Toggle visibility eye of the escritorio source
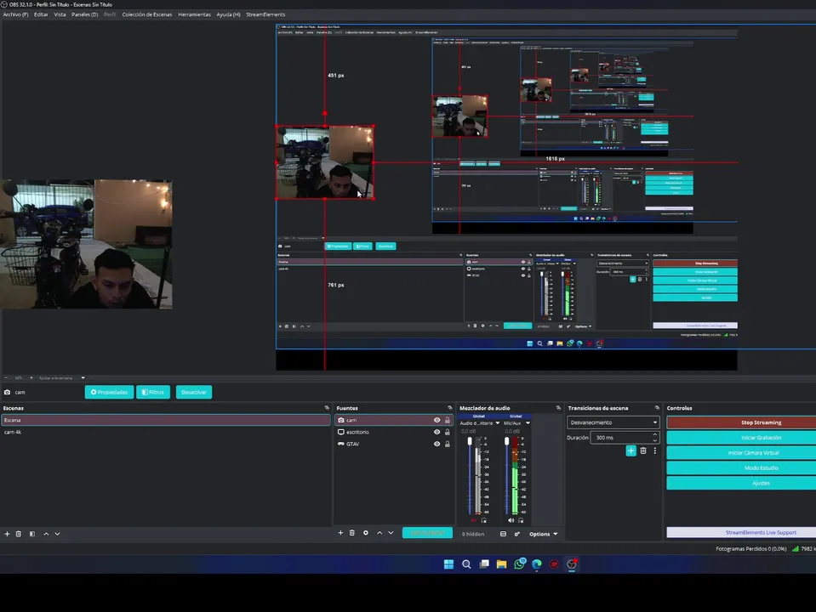The height and width of the screenshot is (612, 816). tap(437, 432)
